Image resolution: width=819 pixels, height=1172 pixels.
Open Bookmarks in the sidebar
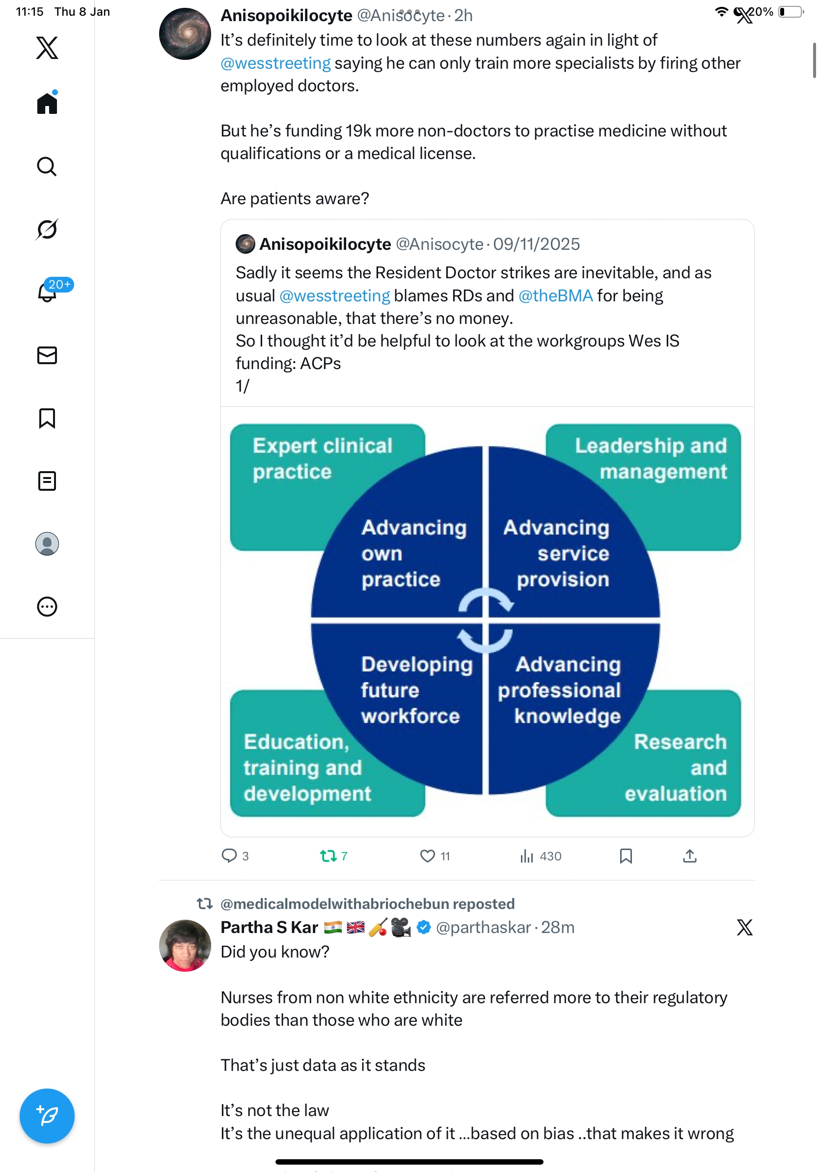pyautogui.click(x=47, y=418)
